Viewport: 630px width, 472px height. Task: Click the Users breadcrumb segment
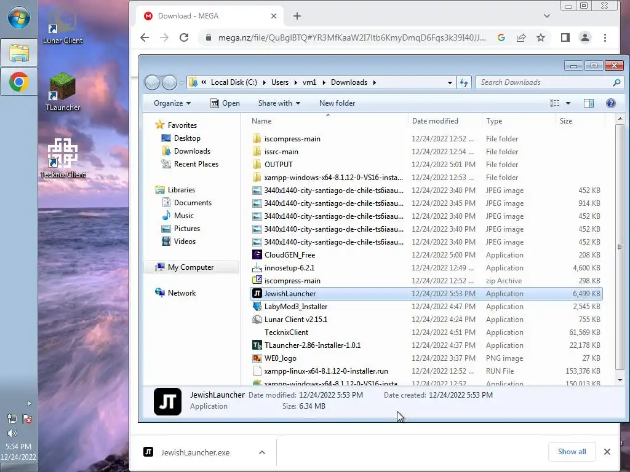point(280,82)
